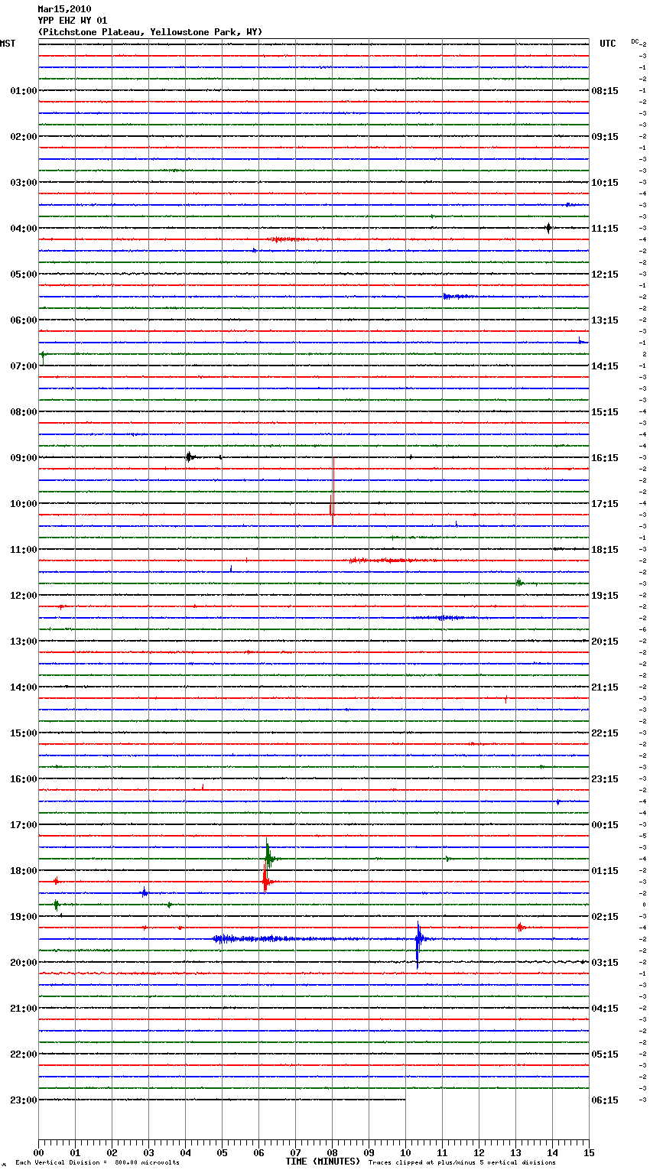Select the 15:00 MST row label
Image resolution: width=650 pixels, height=1173 pixels.
click(24, 733)
